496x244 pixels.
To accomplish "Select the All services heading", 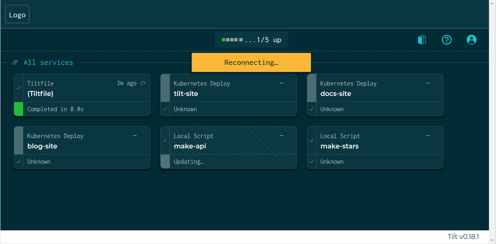I will pyautogui.click(x=48, y=62).
